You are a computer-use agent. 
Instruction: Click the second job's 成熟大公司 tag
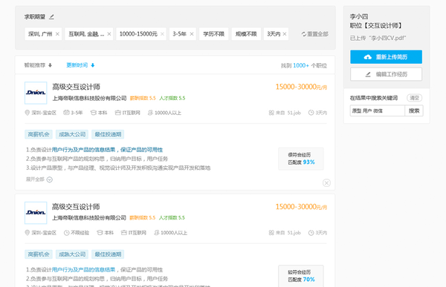pyautogui.click(x=72, y=254)
